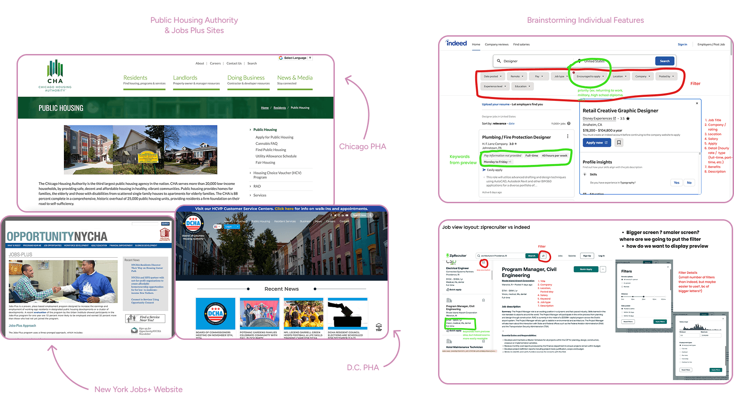Image resolution: width=734 pixels, height=397 pixels.
Task: Open Google Select Language dropdown on CHA
Action: [295, 58]
